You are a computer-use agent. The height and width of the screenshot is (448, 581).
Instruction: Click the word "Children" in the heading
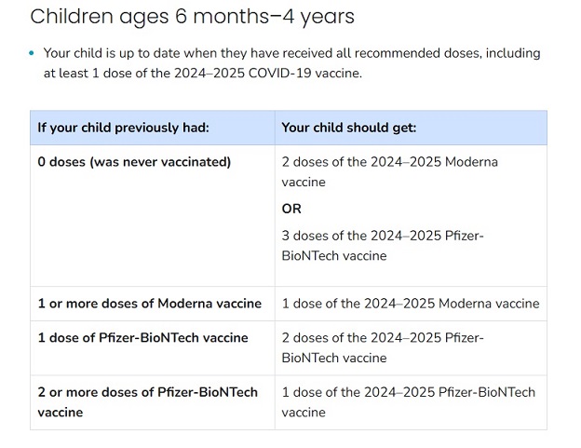pos(67,17)
